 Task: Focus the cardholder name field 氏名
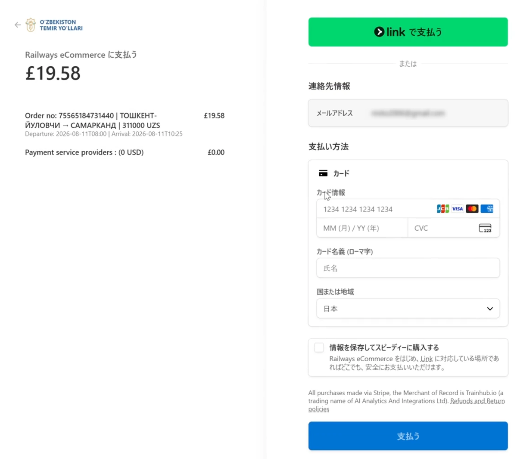pos(408,268)
